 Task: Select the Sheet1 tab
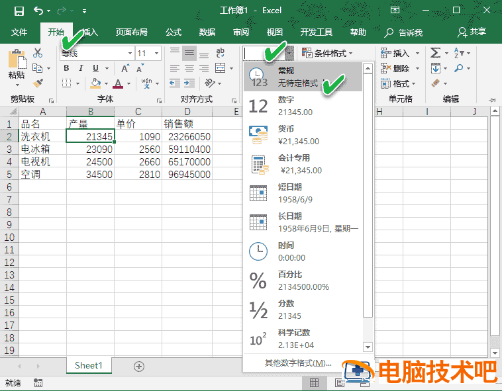point(89,365)
